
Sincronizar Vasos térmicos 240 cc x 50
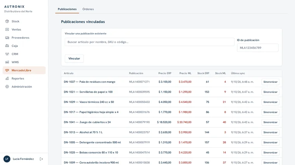(270, 102)
